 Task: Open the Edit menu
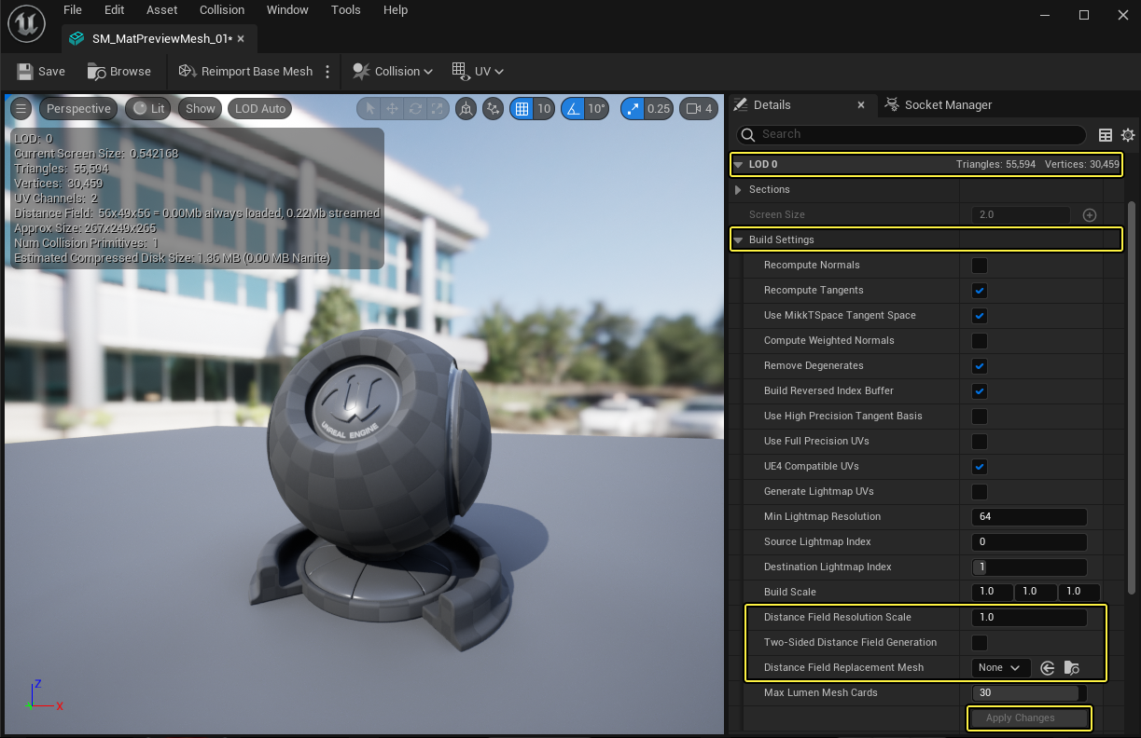[115, 9]
